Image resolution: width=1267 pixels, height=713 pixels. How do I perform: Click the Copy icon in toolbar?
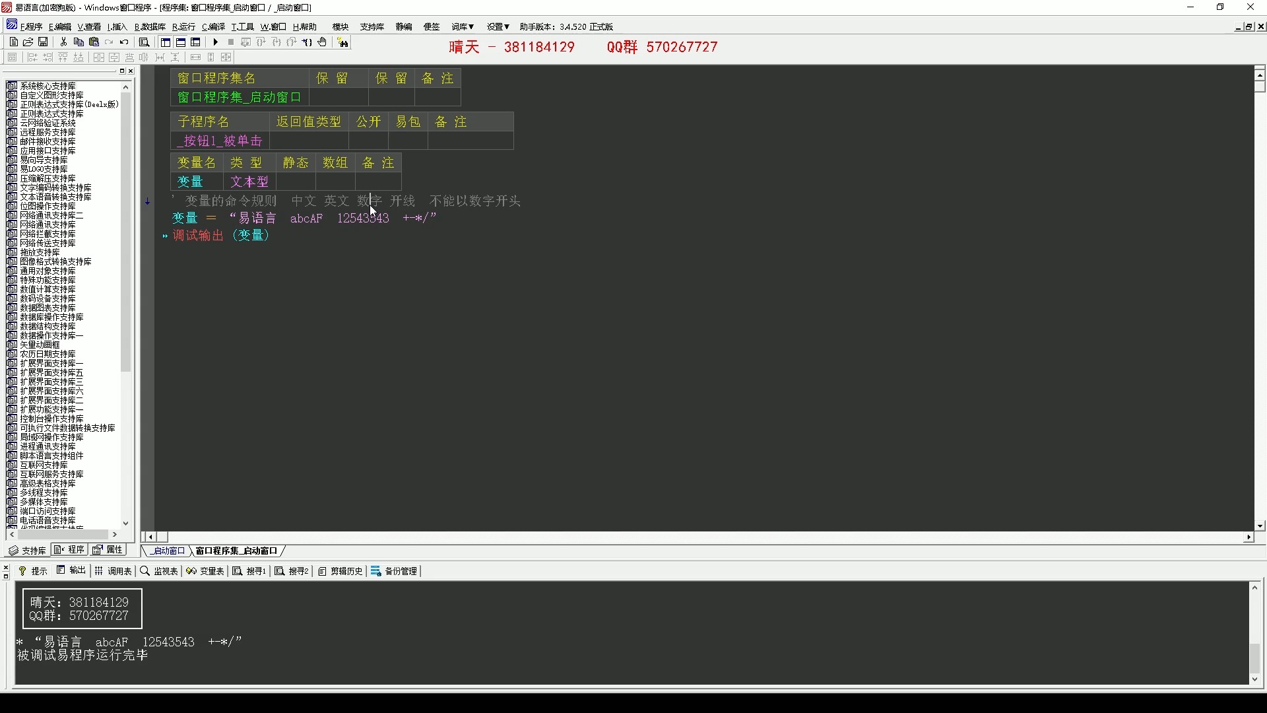pos(79,42)
